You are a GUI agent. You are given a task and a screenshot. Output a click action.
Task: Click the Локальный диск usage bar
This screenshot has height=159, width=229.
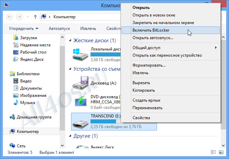[x=106, y=54]
